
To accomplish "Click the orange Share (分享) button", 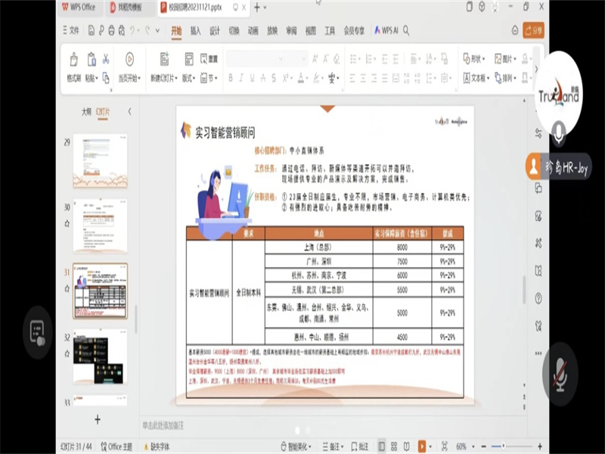I will [533, 31].
